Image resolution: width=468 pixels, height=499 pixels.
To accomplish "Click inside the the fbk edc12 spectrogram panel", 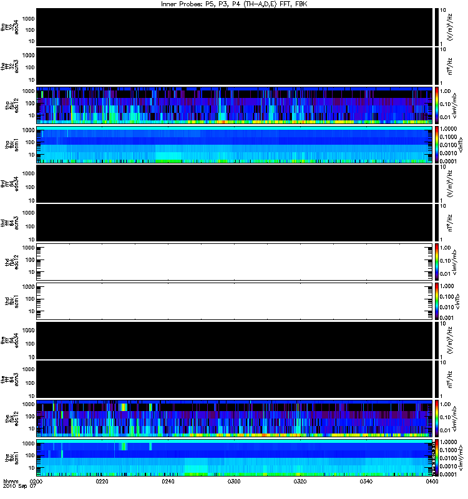I will (x=235, y=419).
